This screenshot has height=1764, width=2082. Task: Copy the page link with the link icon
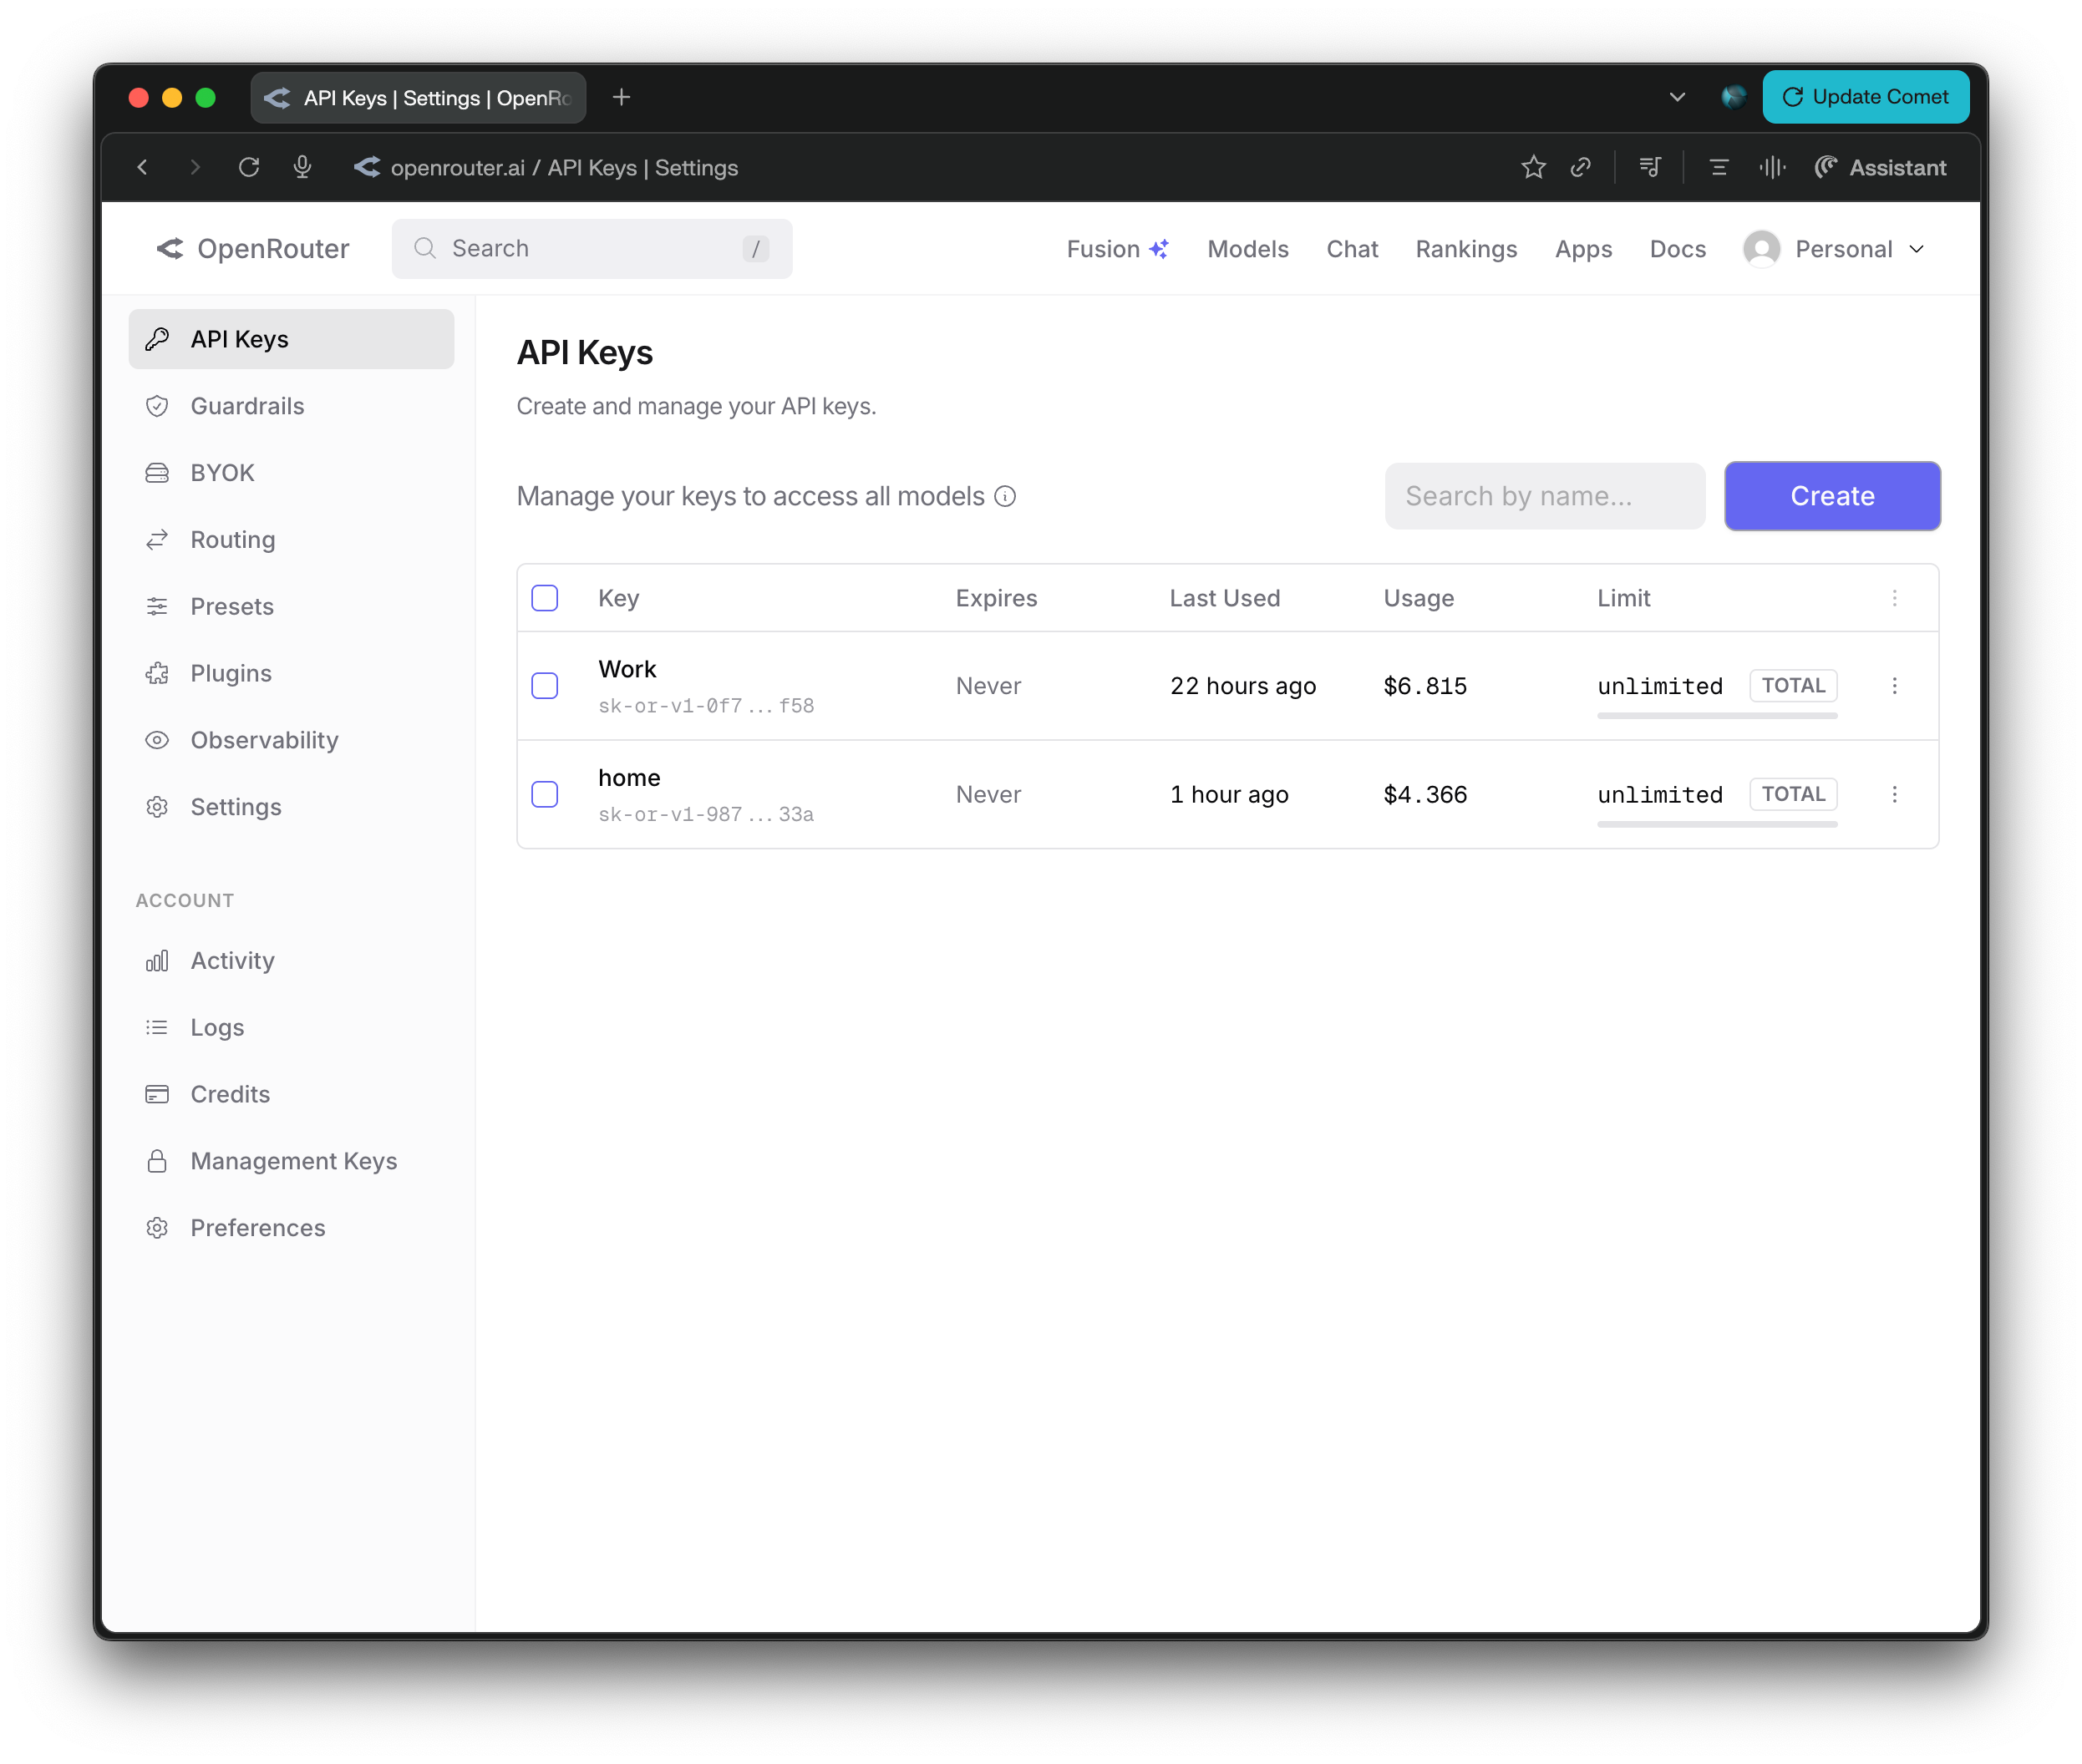(1581, 167)
